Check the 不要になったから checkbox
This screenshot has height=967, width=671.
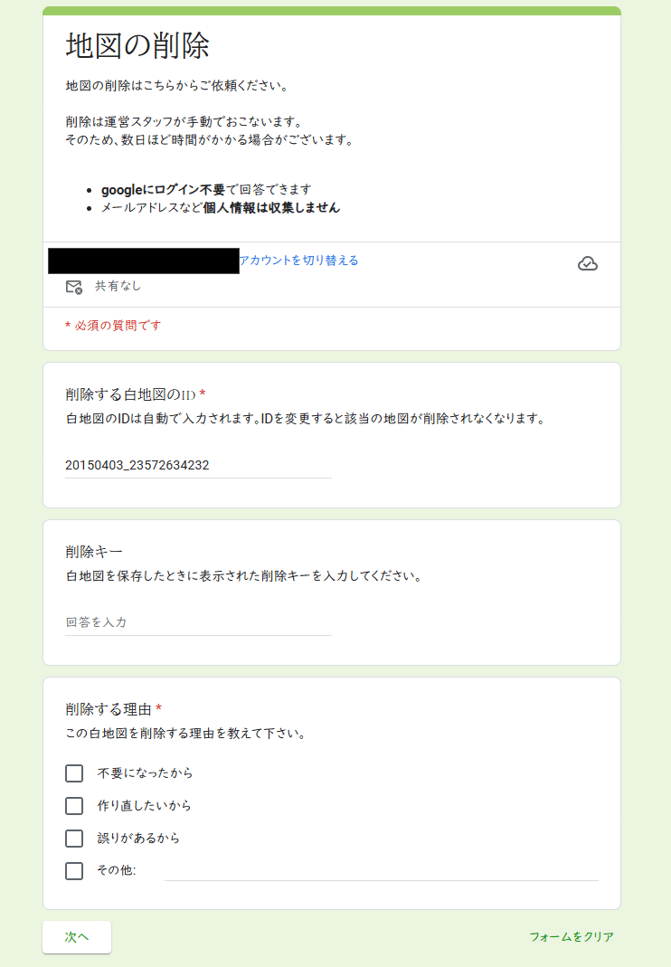(x=74, y=773)
